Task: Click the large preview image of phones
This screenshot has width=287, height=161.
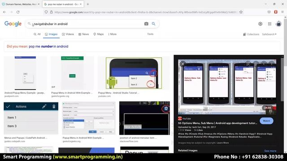Action: (x=227, y=87)
